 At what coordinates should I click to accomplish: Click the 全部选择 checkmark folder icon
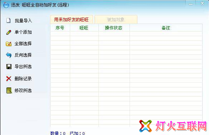pyautogui.click(x=9, y=44)
